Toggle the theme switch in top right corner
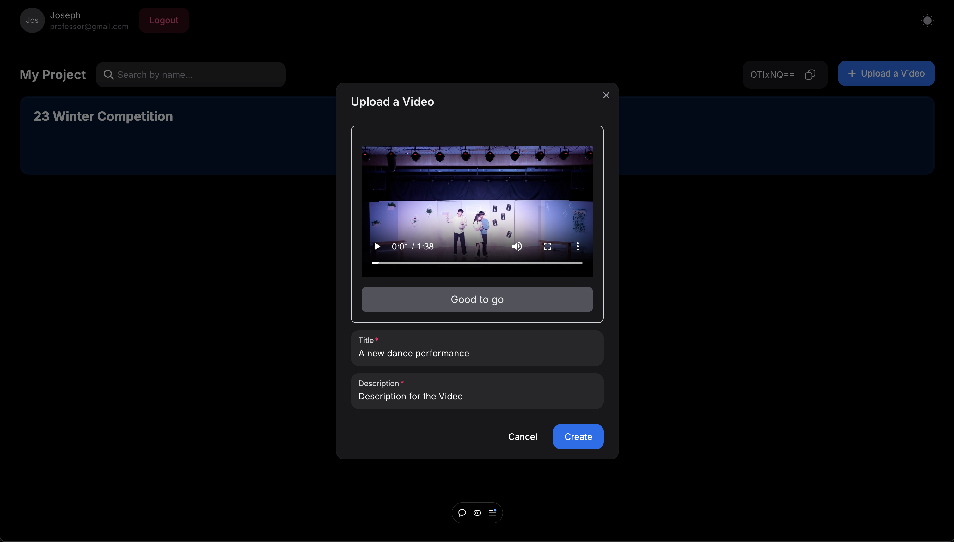Screen dimensions: 954x542 (x=927, y=21)
